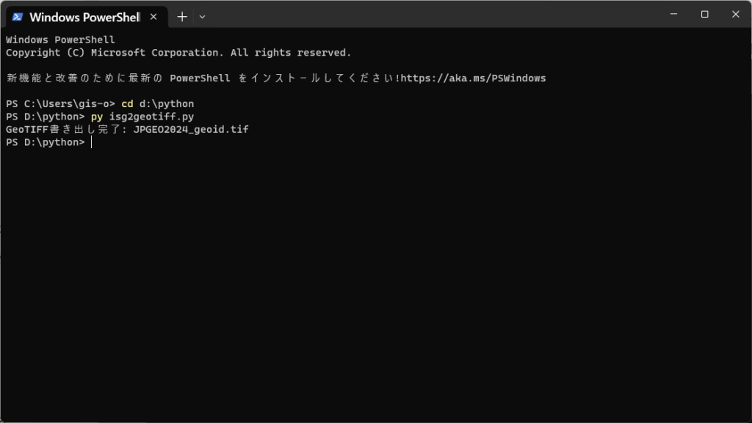
Task: Click the GeoTIFF書き出し完了 output text
Action: point(66,130)
